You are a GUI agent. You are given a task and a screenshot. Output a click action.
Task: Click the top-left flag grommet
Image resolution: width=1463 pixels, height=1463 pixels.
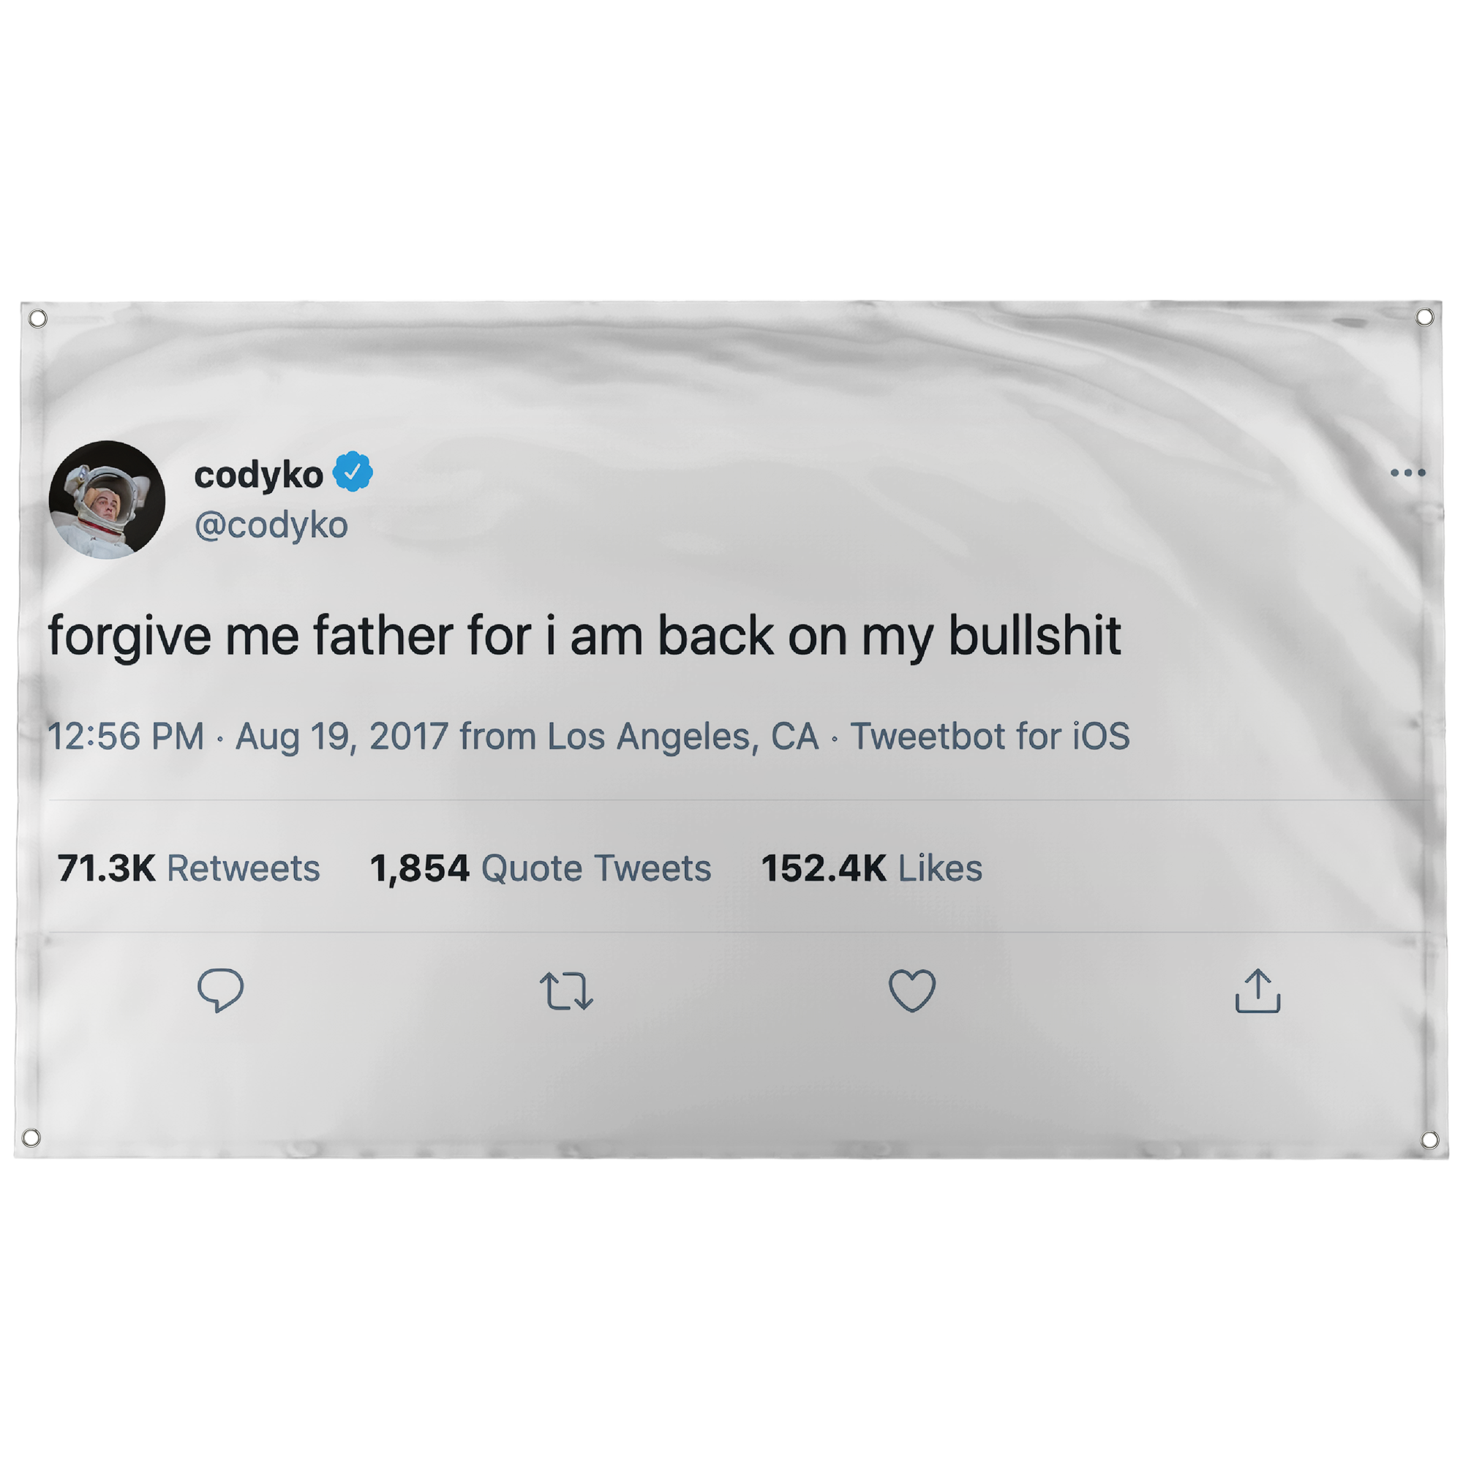(37, 318)
